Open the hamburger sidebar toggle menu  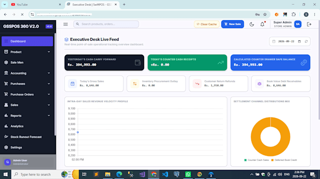coord(65,24)
